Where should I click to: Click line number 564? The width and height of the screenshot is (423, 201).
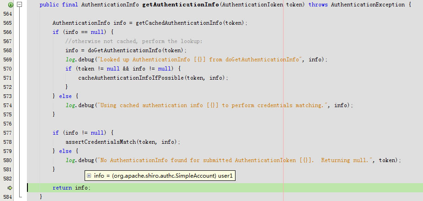pyautogui.click(x=8, y=14)
